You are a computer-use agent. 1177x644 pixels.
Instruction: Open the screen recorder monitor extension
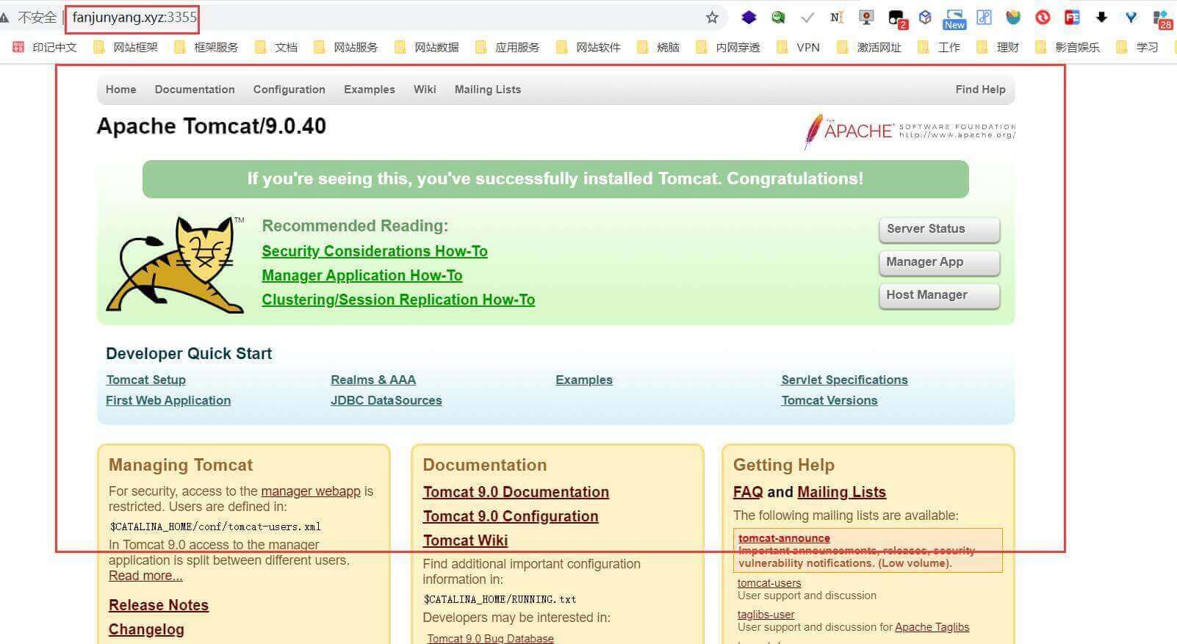click(866, 18)
